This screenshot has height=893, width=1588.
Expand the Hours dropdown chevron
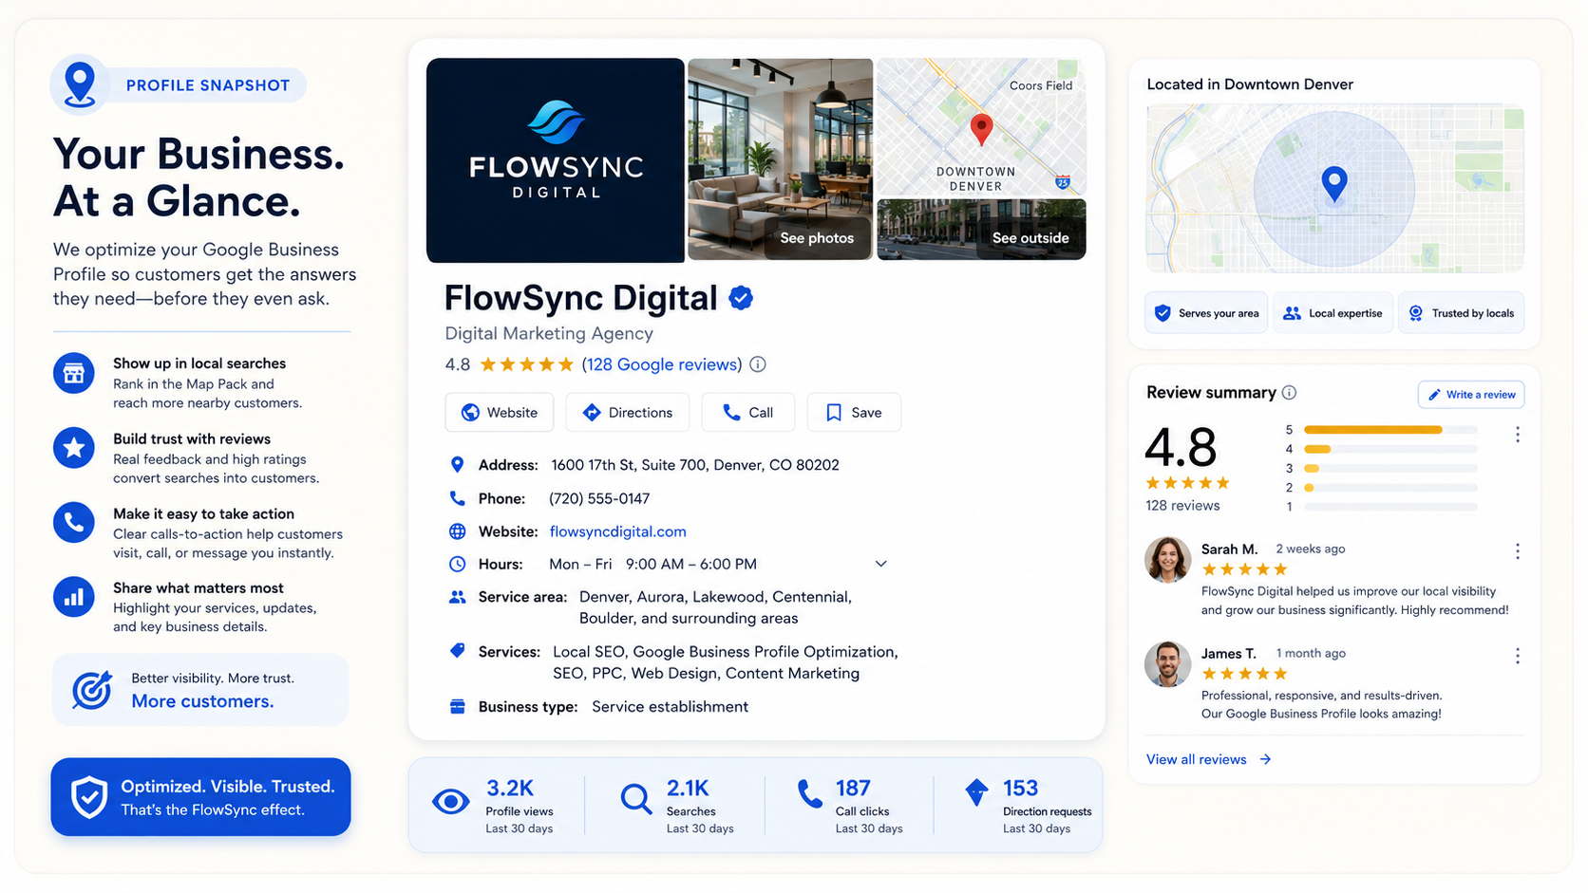(880, 564)
